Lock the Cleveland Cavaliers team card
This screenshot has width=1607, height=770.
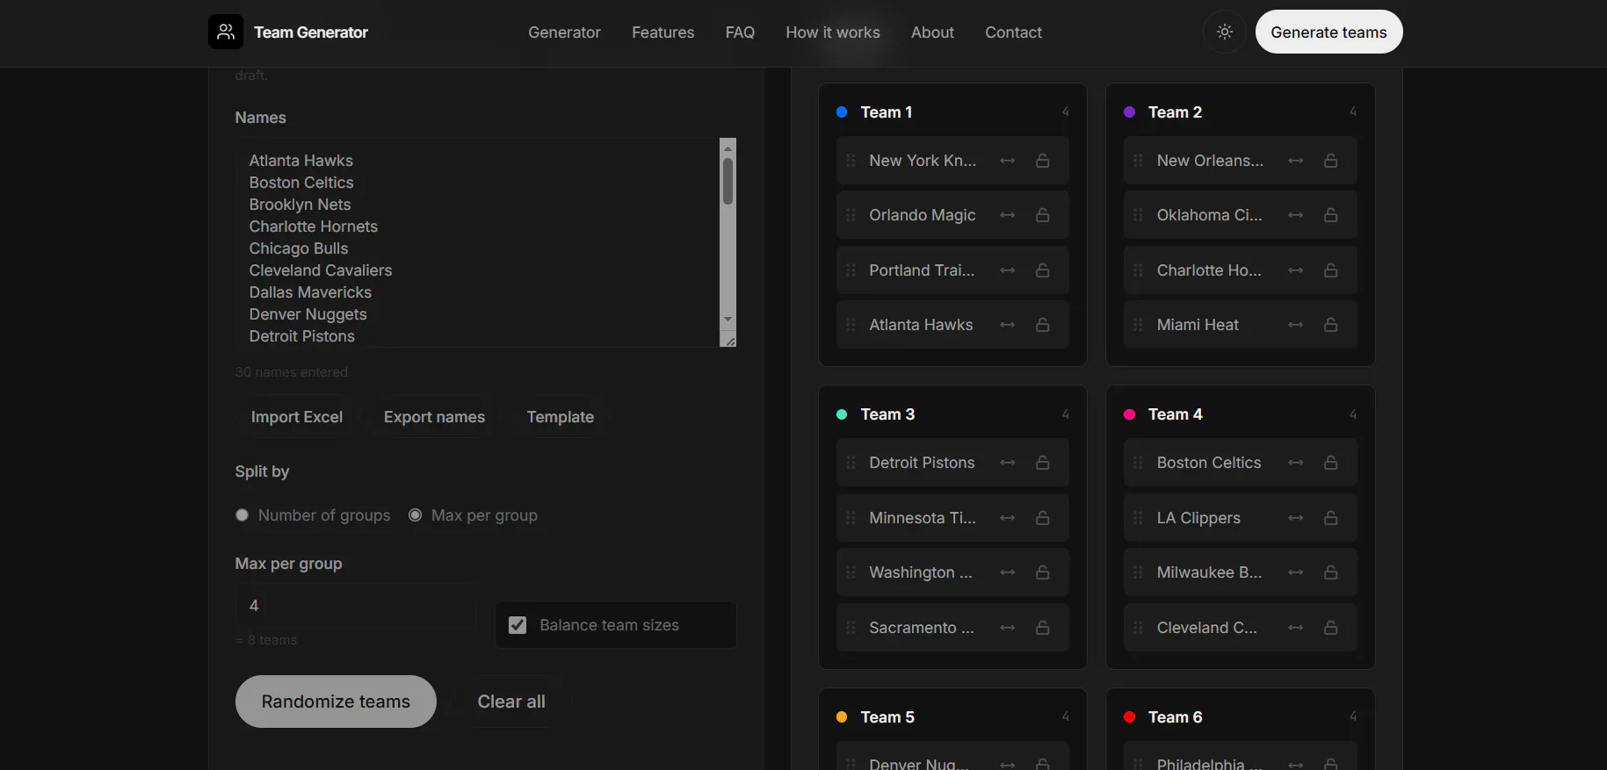coord(1331,628)
